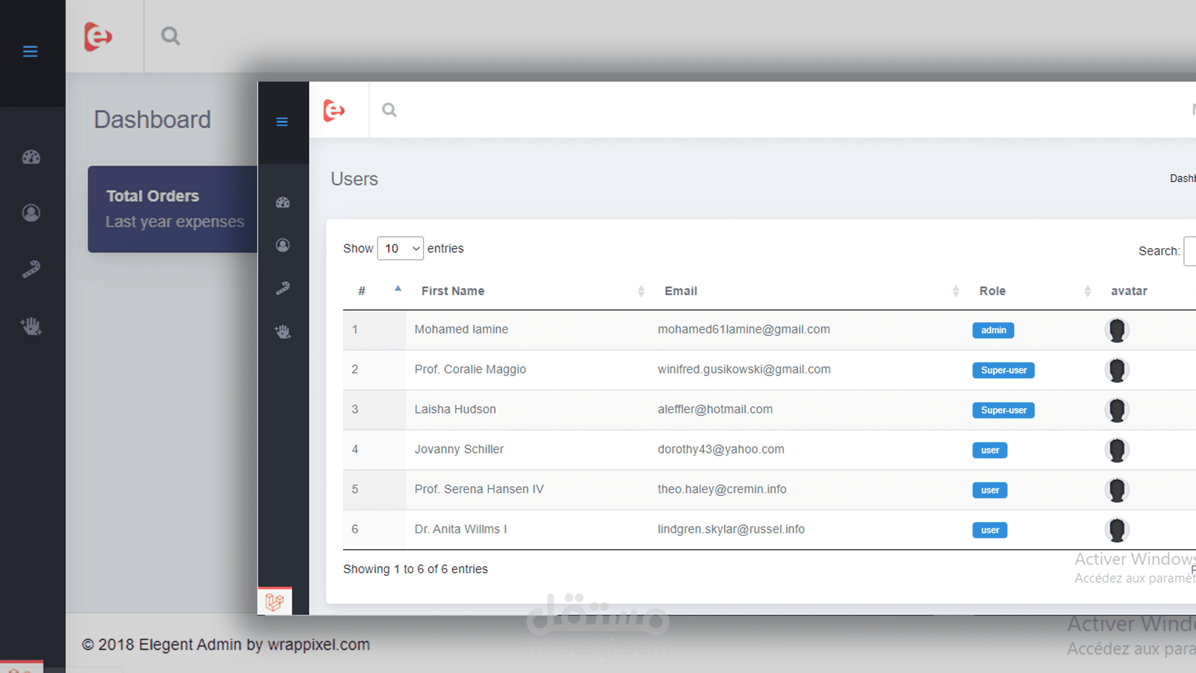Click the Total Orders card on the Dashboard
This screenshot has width=1196, height=673.
click(x=173, y=209)
